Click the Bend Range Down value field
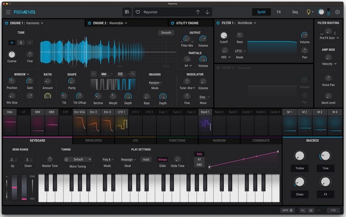 point(29,160)
